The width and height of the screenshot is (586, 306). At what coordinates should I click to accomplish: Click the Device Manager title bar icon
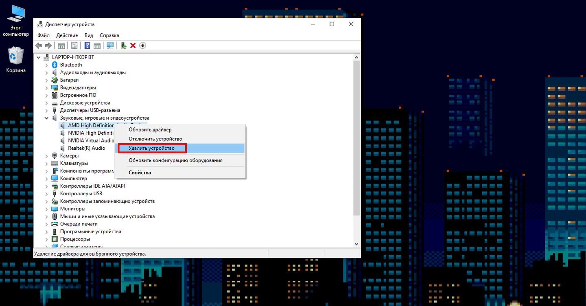pyautogui.click(x=40, y=24)
